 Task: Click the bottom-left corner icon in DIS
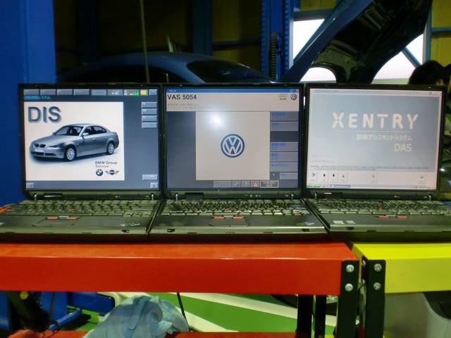[x=30, y=185]
